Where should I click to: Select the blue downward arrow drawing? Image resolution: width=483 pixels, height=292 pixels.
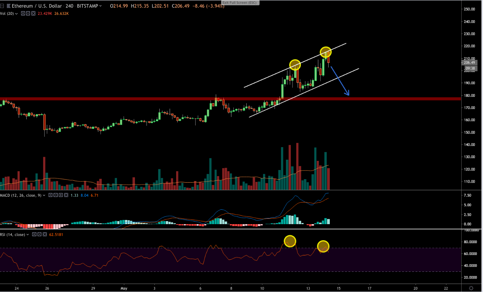coord(340,81)
